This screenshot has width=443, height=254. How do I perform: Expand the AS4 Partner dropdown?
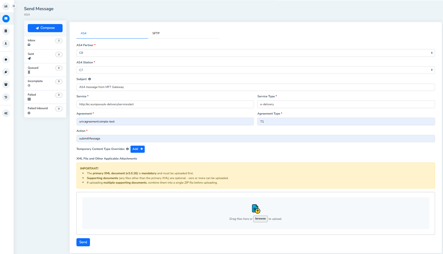tap(255, 53)
